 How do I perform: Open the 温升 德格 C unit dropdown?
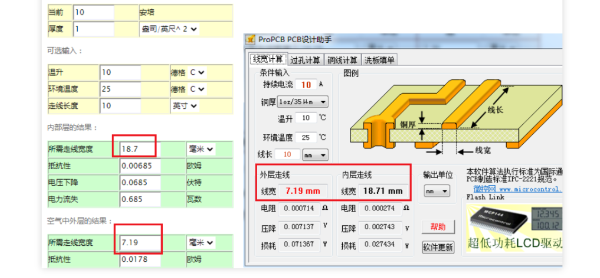click(x=197, y=72)
